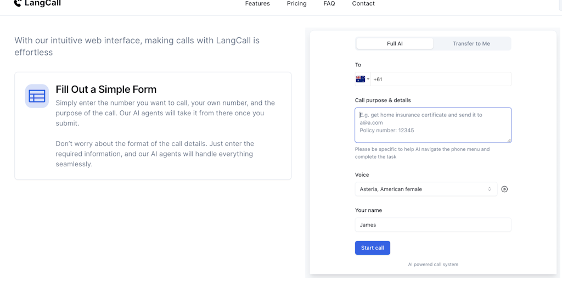This screenshot has height=281, width=562.
Task: Click the Fill Out a Simple Form heading
Action: point(106,89)
